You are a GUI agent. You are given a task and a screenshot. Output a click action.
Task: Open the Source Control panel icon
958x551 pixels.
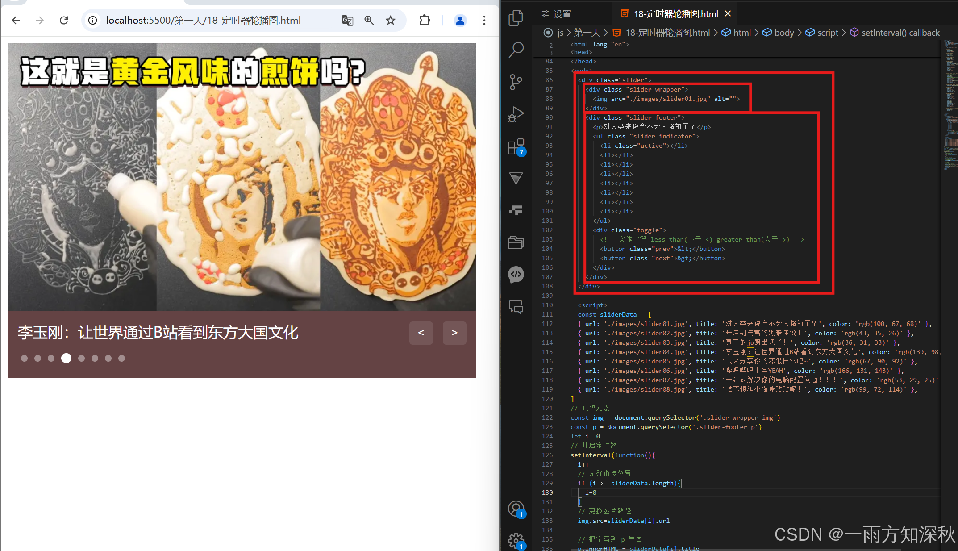516,82
